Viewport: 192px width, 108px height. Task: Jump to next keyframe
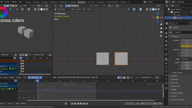pos(84,103)
